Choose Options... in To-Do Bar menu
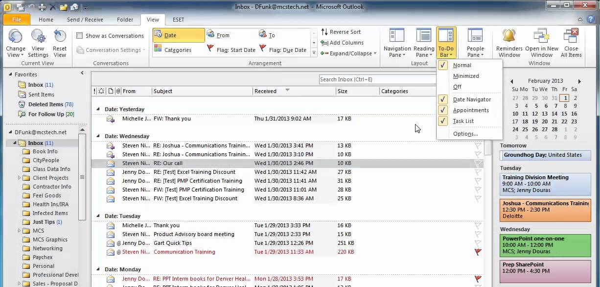 [x=465, y=134]
